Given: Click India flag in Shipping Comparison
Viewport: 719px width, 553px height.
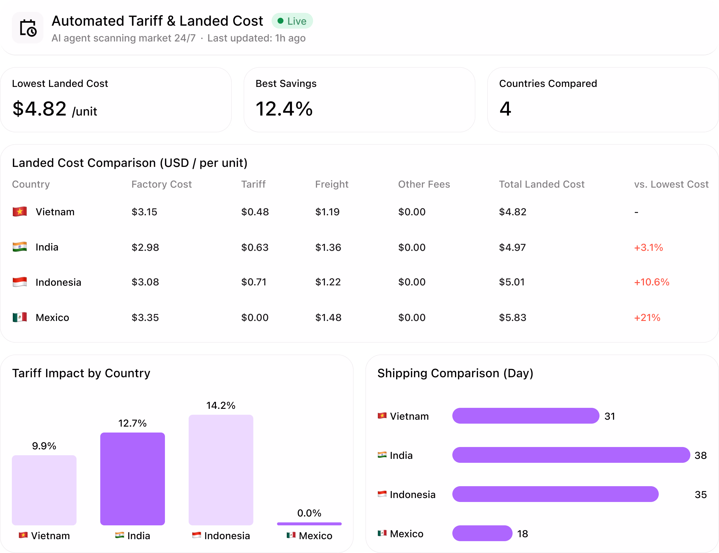Looking at the screenshot, I should point(382,455).
